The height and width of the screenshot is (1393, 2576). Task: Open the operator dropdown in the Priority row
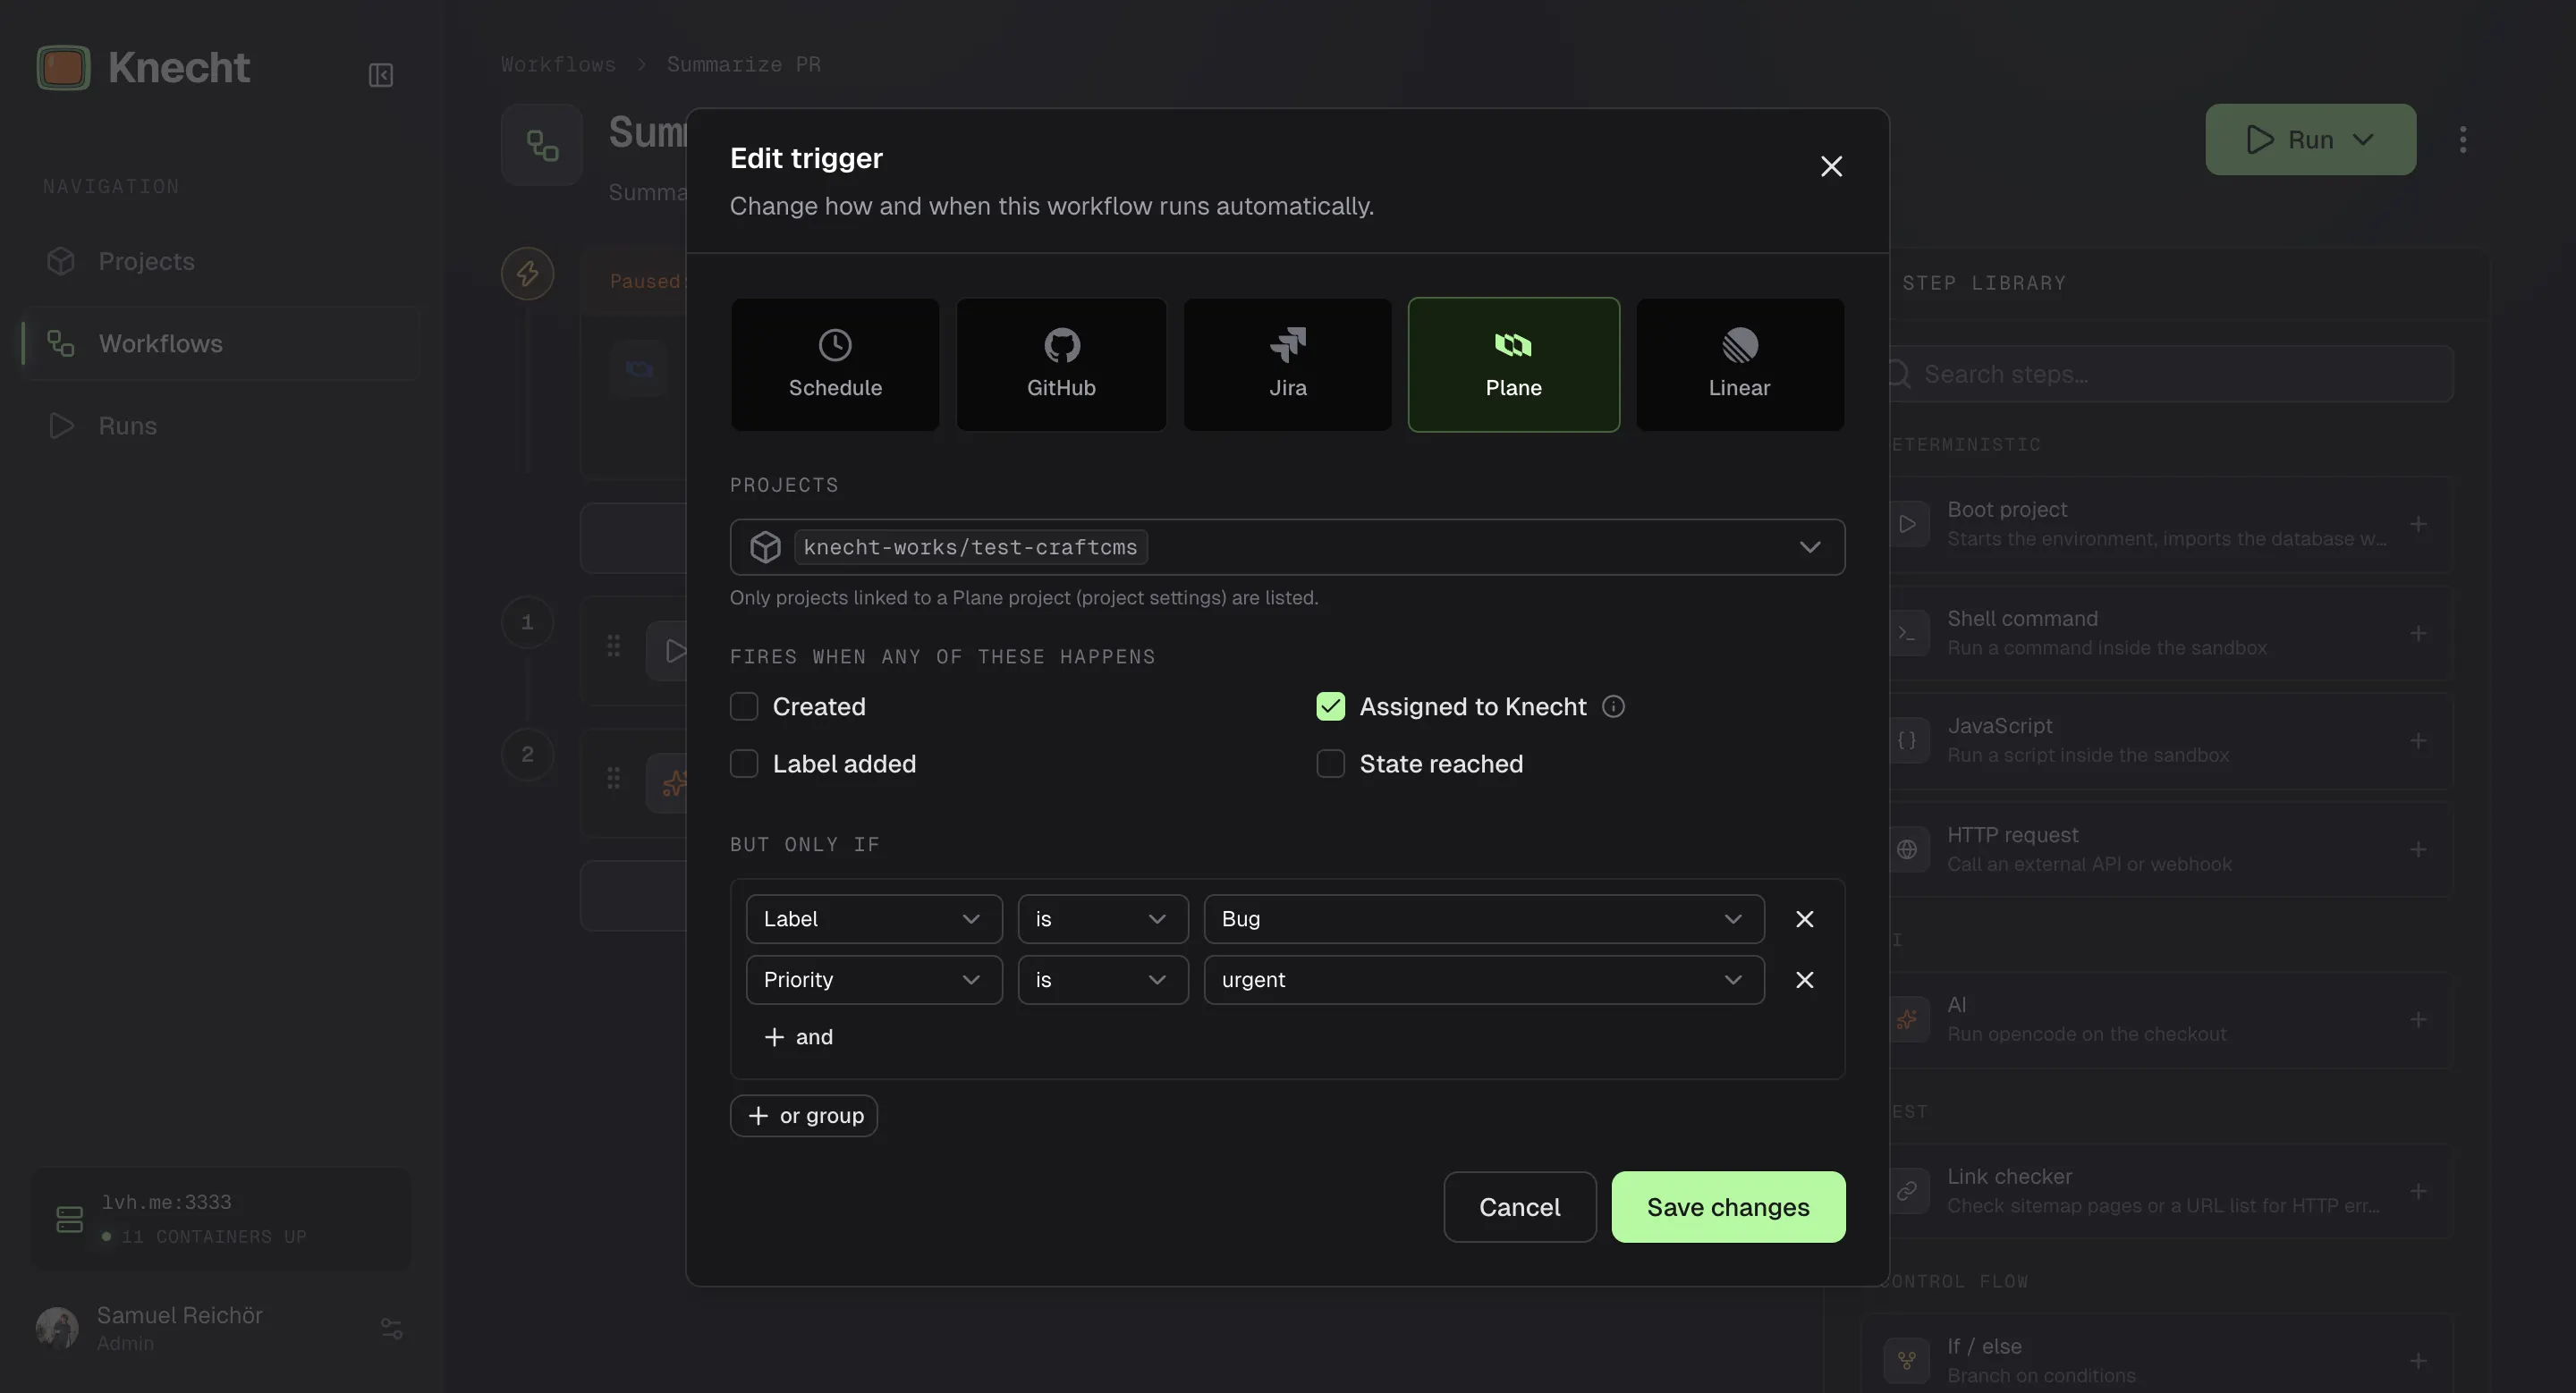(1103, 980)
